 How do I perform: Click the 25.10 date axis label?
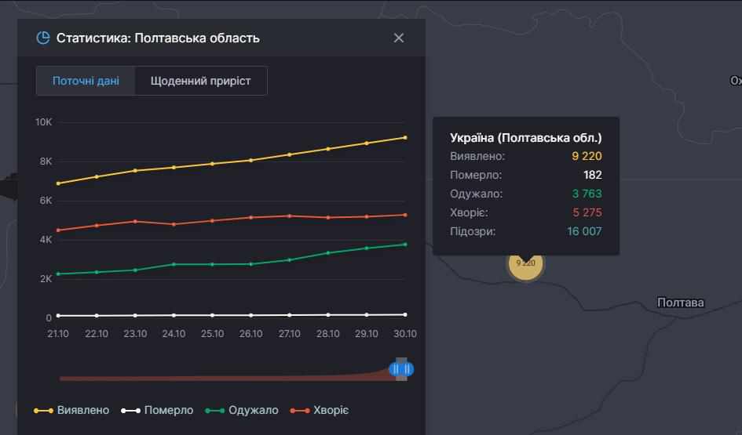(212, 334)
